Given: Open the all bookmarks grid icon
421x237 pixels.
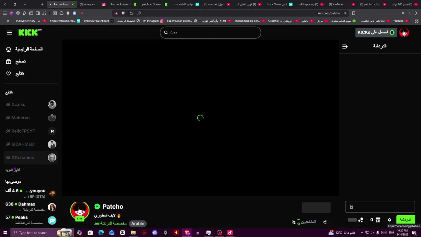Looking at the screenshot, I should (416, 21).
